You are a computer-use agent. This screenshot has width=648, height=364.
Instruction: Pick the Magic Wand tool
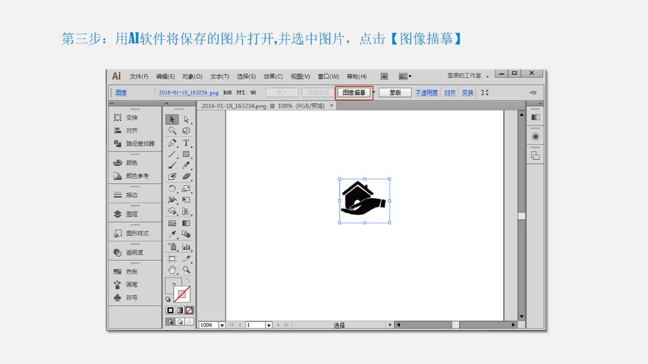click(x=172, y=131)
